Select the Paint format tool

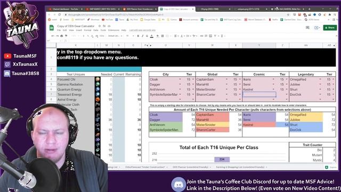66,36
